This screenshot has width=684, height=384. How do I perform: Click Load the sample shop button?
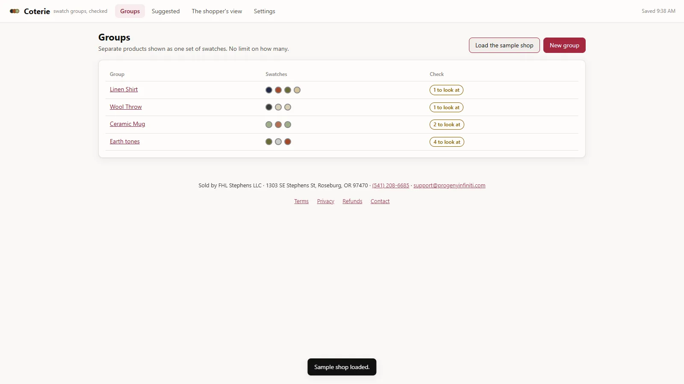click(x=504, y=45)
